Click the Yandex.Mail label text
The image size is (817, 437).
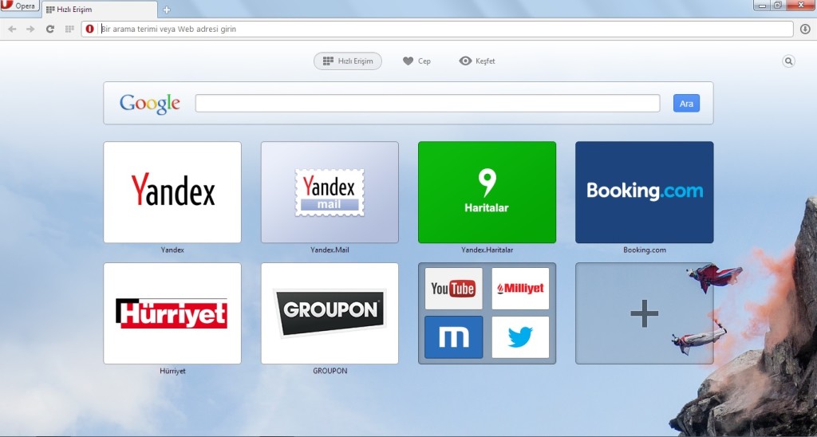click(x=330, y=250)
